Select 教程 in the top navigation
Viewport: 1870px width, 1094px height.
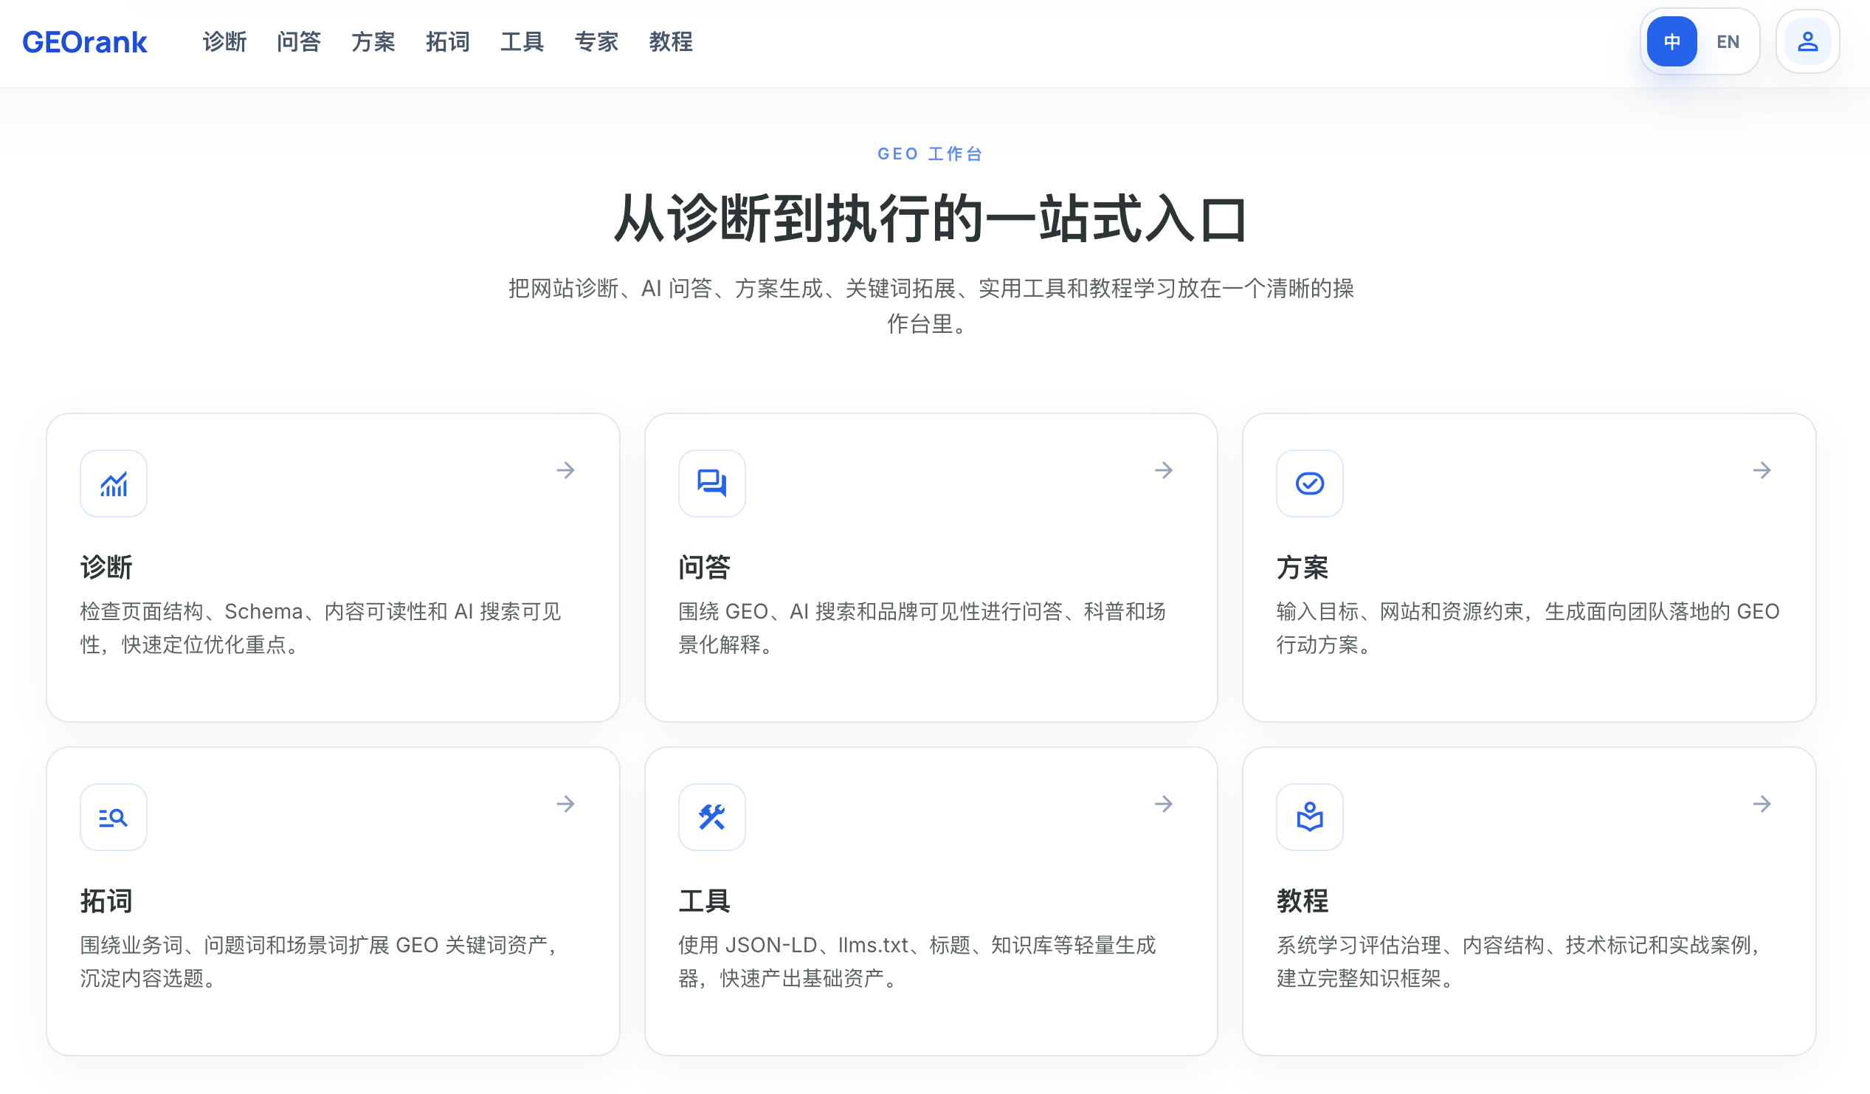(x=671, y=41)
